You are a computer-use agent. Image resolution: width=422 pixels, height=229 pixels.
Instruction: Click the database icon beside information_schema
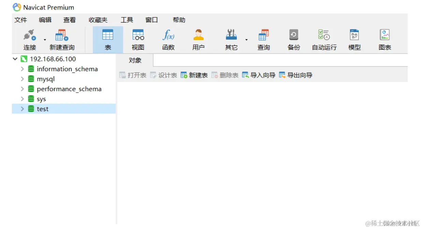coord(31,69)
